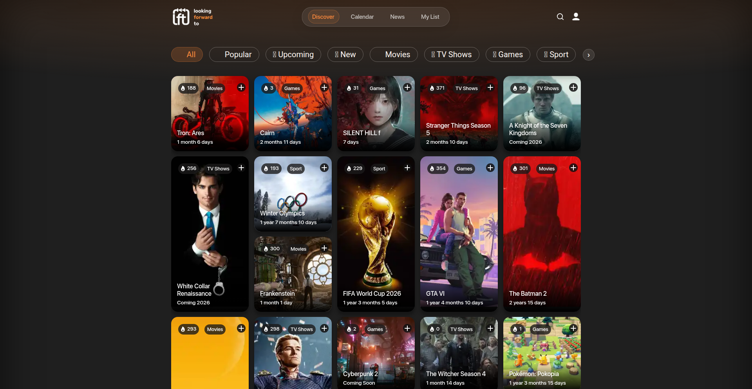The width and height of the screenshot is (752, 389).
Task: Open The Witcher Season 4 title
Action: [456, 374]
